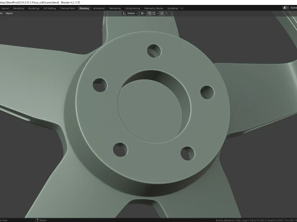Open the Global transform orientation dropdown
This screenshot has width=297, height=222.
[131, 14]
